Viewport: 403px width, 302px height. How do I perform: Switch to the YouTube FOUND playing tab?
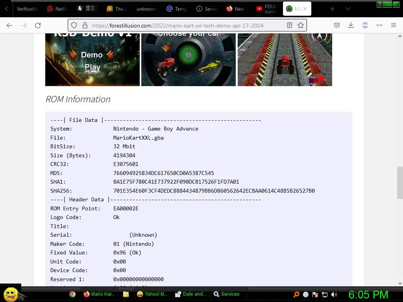pyautogui.click(x=267, y=9)
